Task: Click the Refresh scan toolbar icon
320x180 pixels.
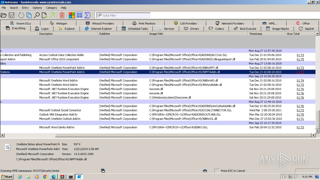Action: tap(21, 15)
